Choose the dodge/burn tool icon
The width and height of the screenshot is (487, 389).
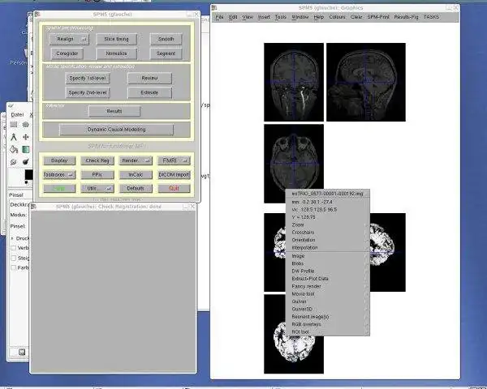pos(26,161)
